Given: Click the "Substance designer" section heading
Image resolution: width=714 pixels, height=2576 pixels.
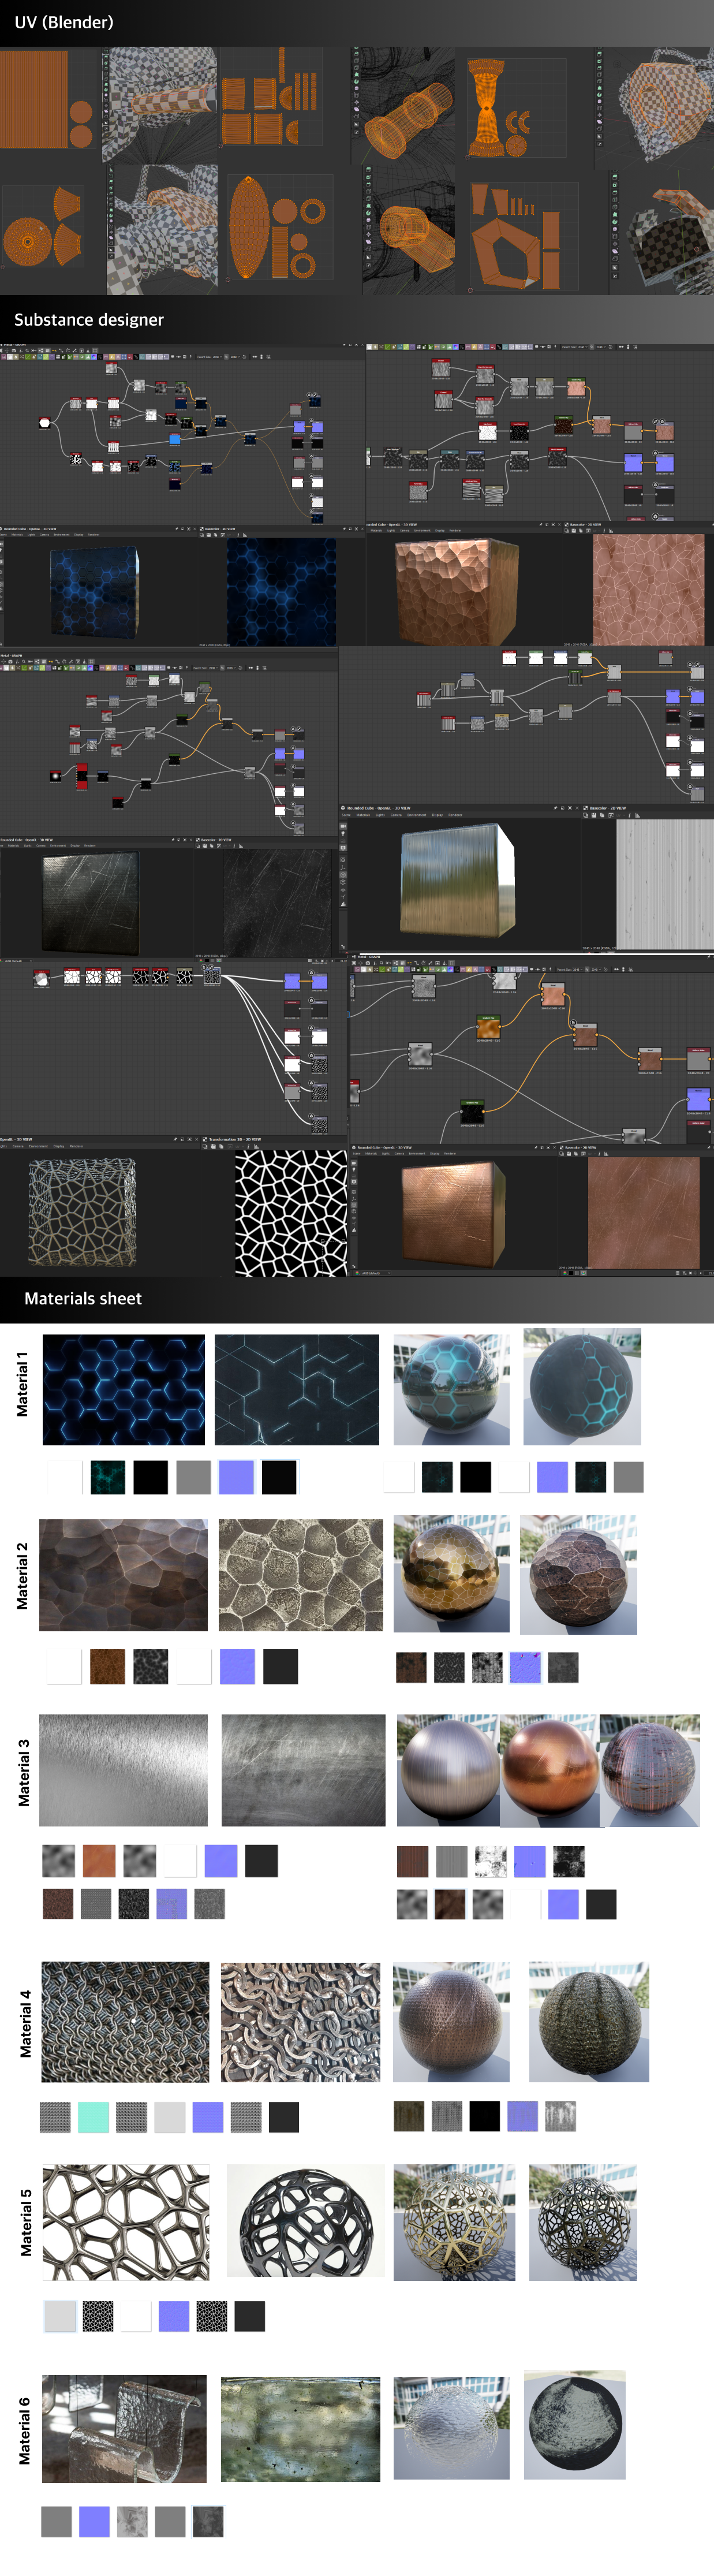Looking at the screenshot, I should (x=89, y=320).
